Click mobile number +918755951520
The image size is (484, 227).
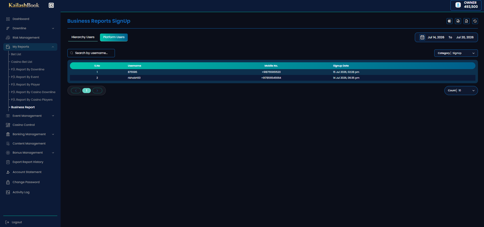coord(271,72)
